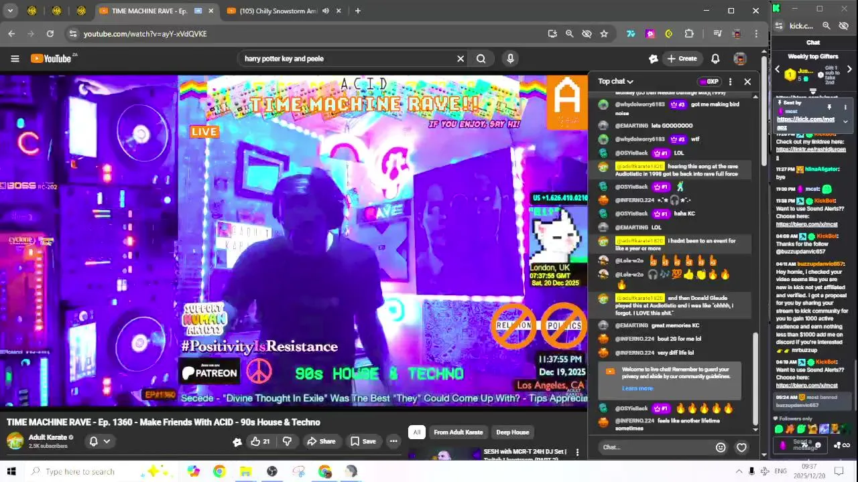Expand the pinned message chevron in Kick chat
This screenshot has width=858, height=482.
(845, 122)
